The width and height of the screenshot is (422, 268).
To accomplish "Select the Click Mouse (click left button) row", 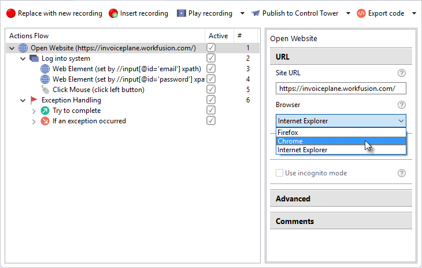I will (98, 90).
